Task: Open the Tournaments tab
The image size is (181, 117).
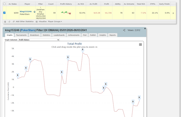Action: (x=21, y=35)
